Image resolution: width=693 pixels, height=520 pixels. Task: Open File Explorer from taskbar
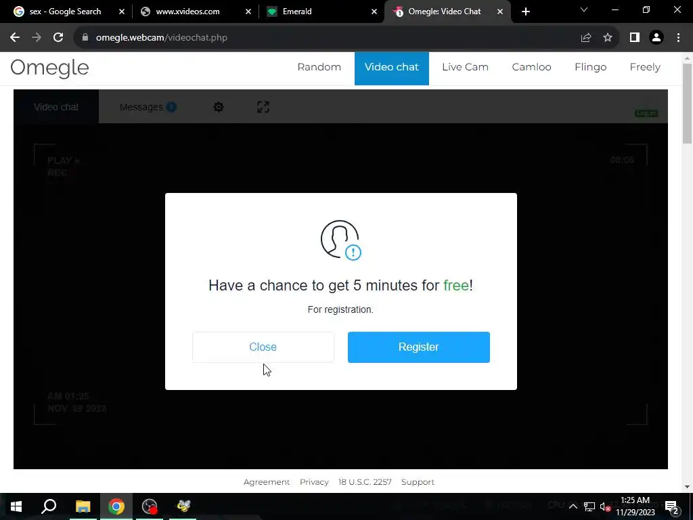83,506
